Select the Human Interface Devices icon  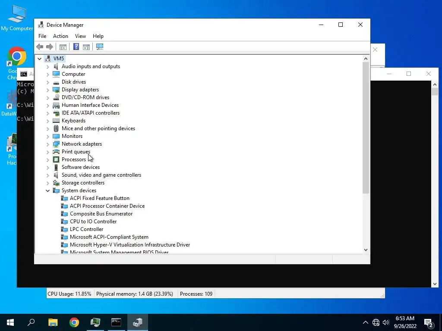56,105
